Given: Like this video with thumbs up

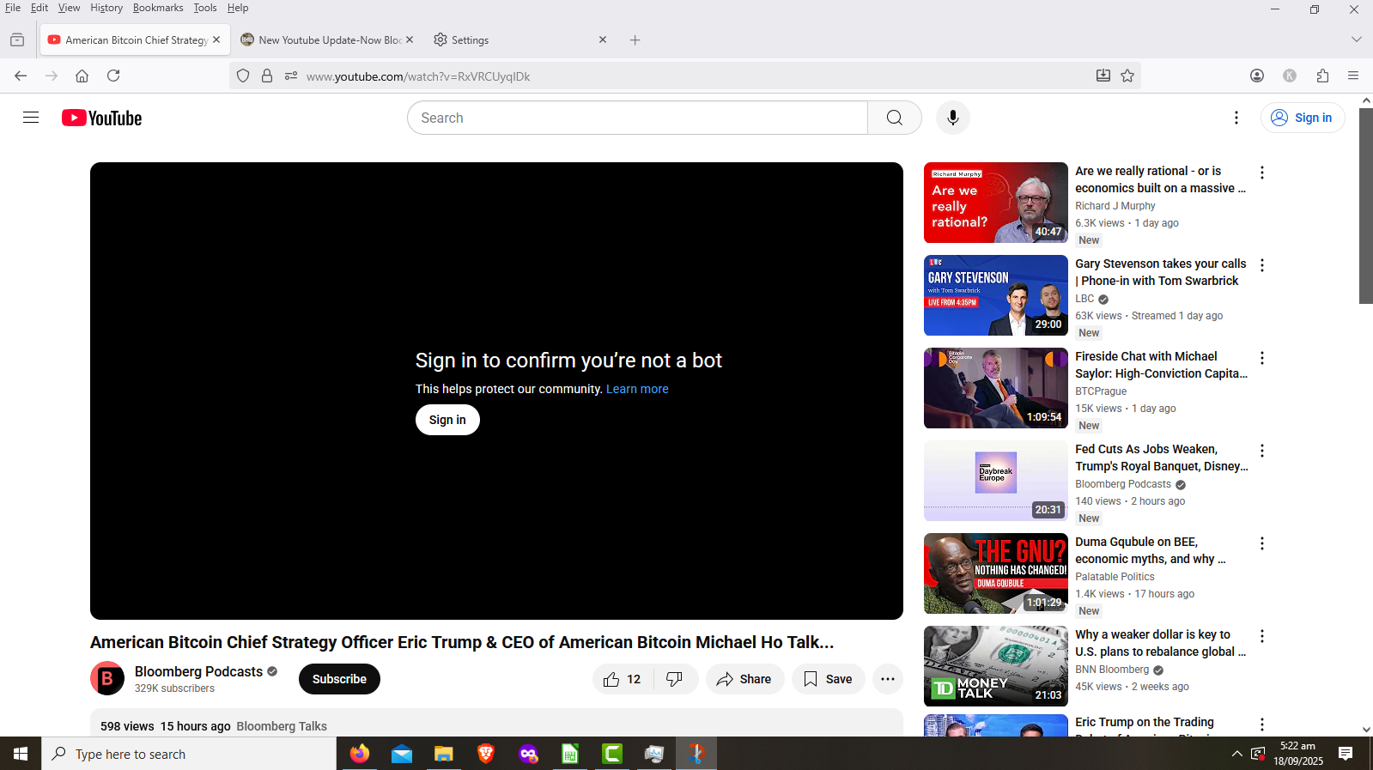Looking at the screenshot, I should [623, 679].
